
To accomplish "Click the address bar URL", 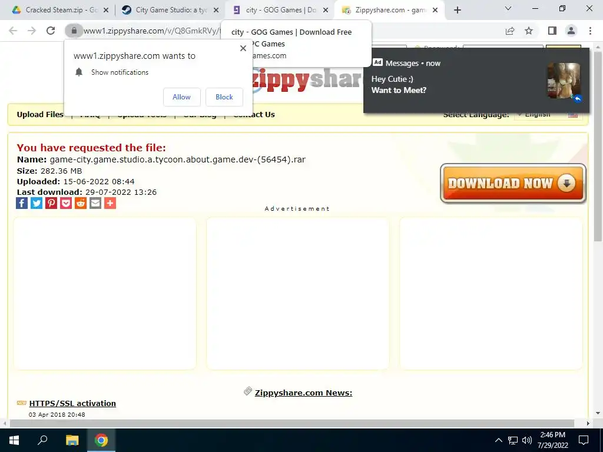I will pos(152,31).
